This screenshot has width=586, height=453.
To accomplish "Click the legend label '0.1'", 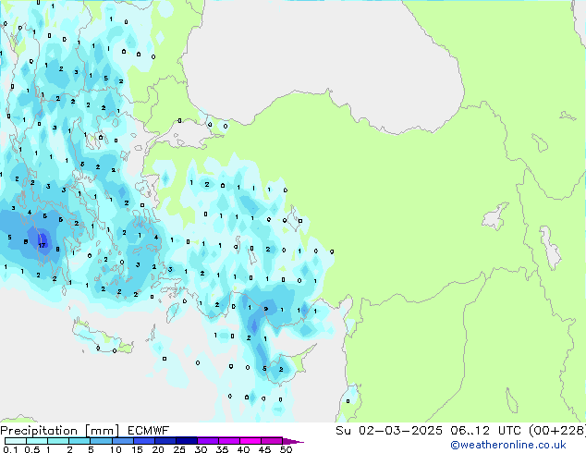I will coord(10,449).
